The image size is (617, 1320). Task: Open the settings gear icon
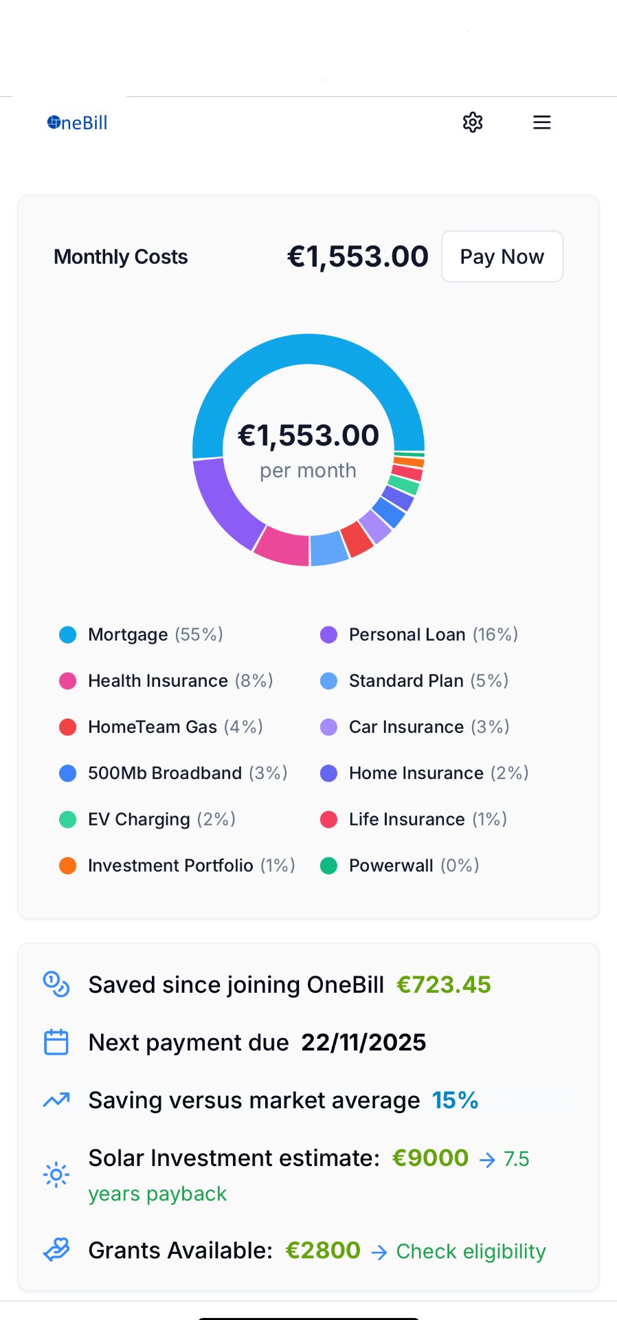[x=473, y=122]
